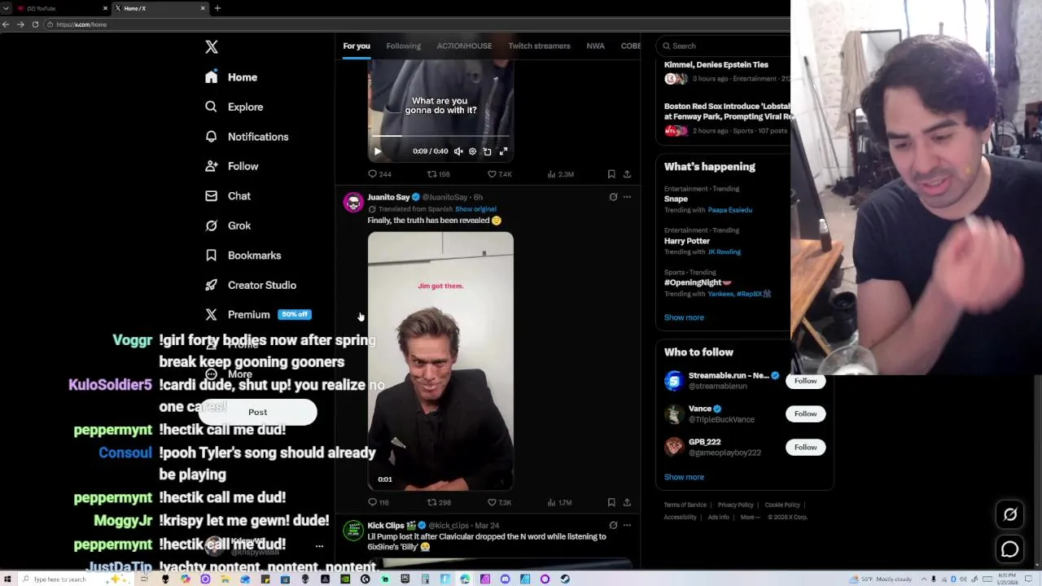
Task: Open Snape trending topic
Action: [x=676, y=199]
